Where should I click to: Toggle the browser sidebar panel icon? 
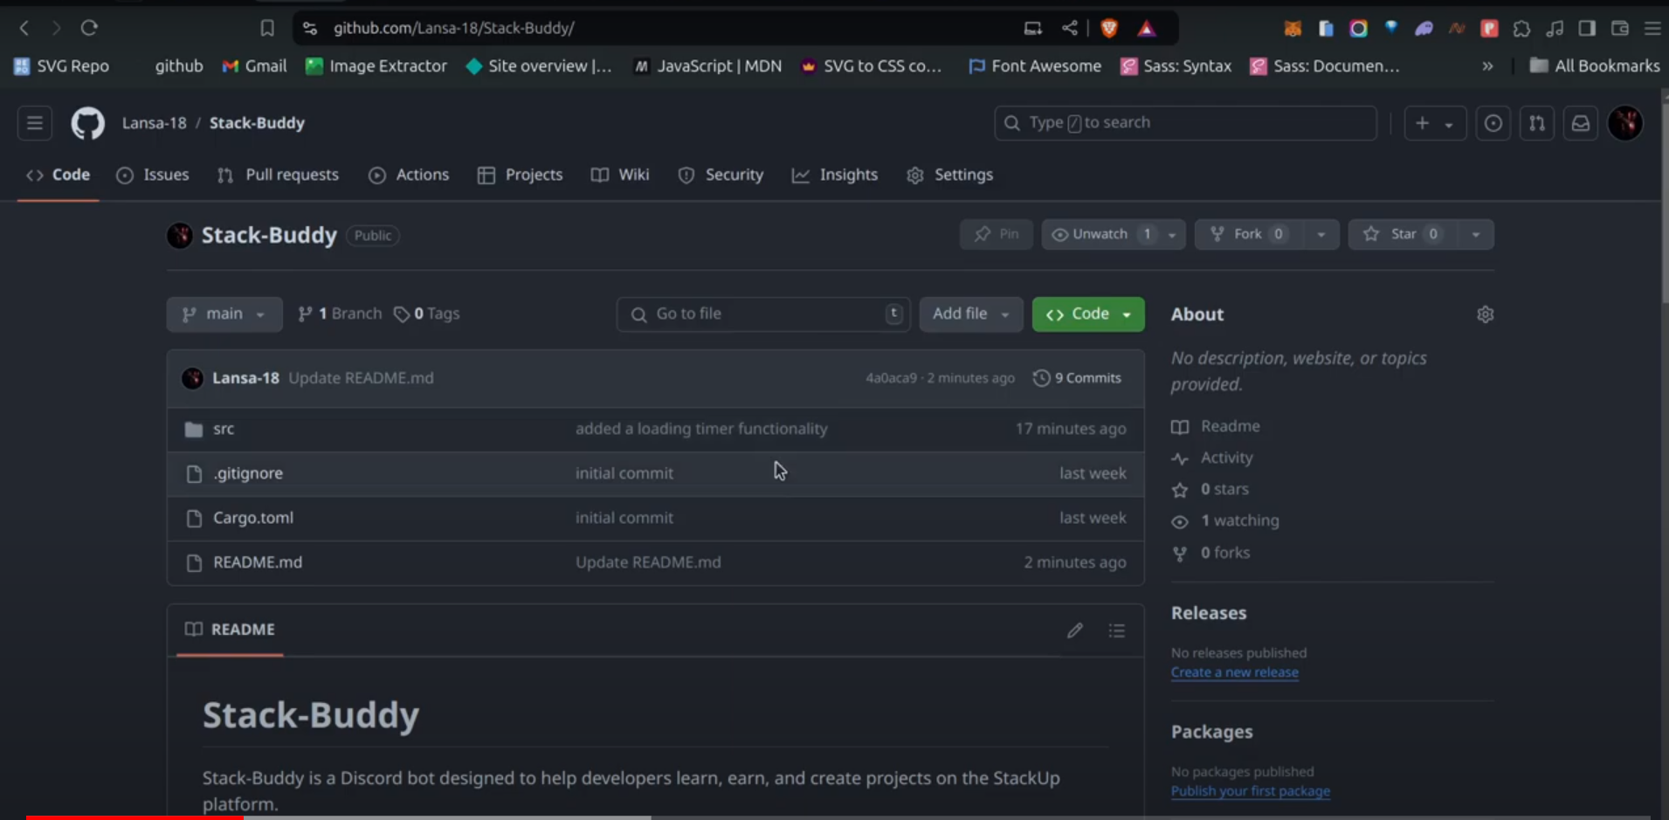[x=1588, y=28]
